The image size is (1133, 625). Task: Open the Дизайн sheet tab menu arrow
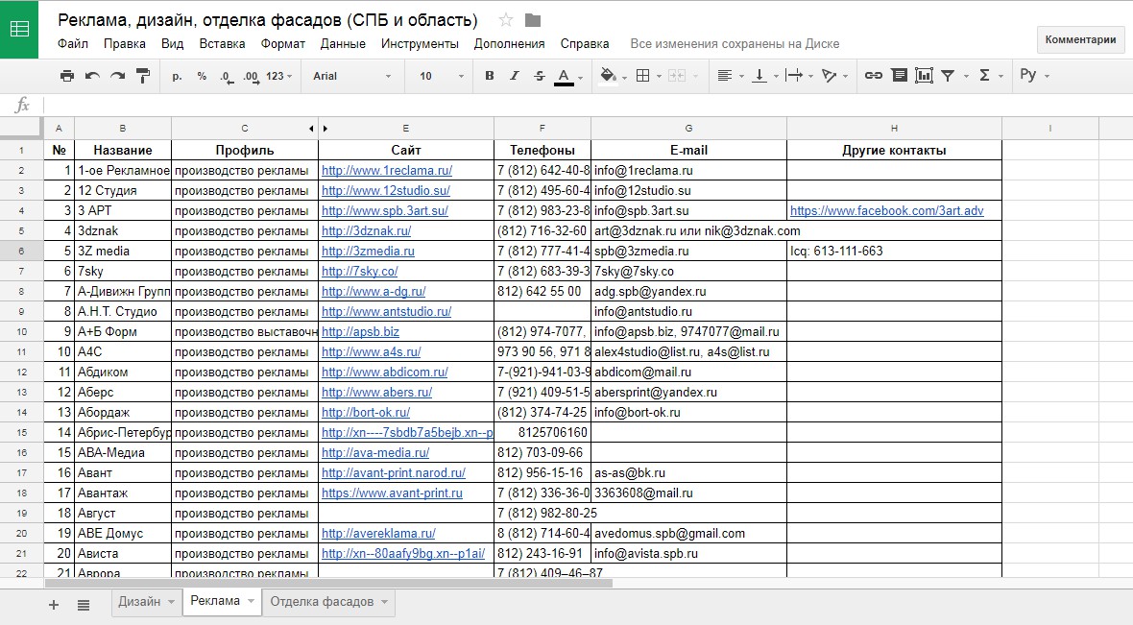[x=171, y=601]
